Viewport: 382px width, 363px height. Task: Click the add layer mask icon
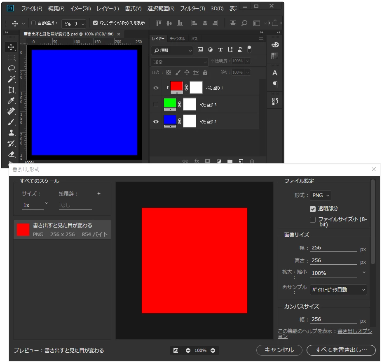tap(207, 161)
